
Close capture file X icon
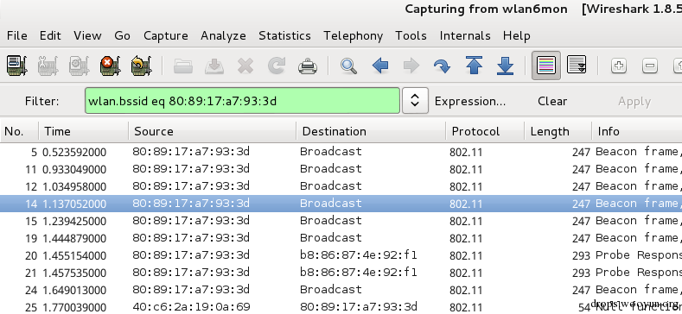tap(245, 66)
